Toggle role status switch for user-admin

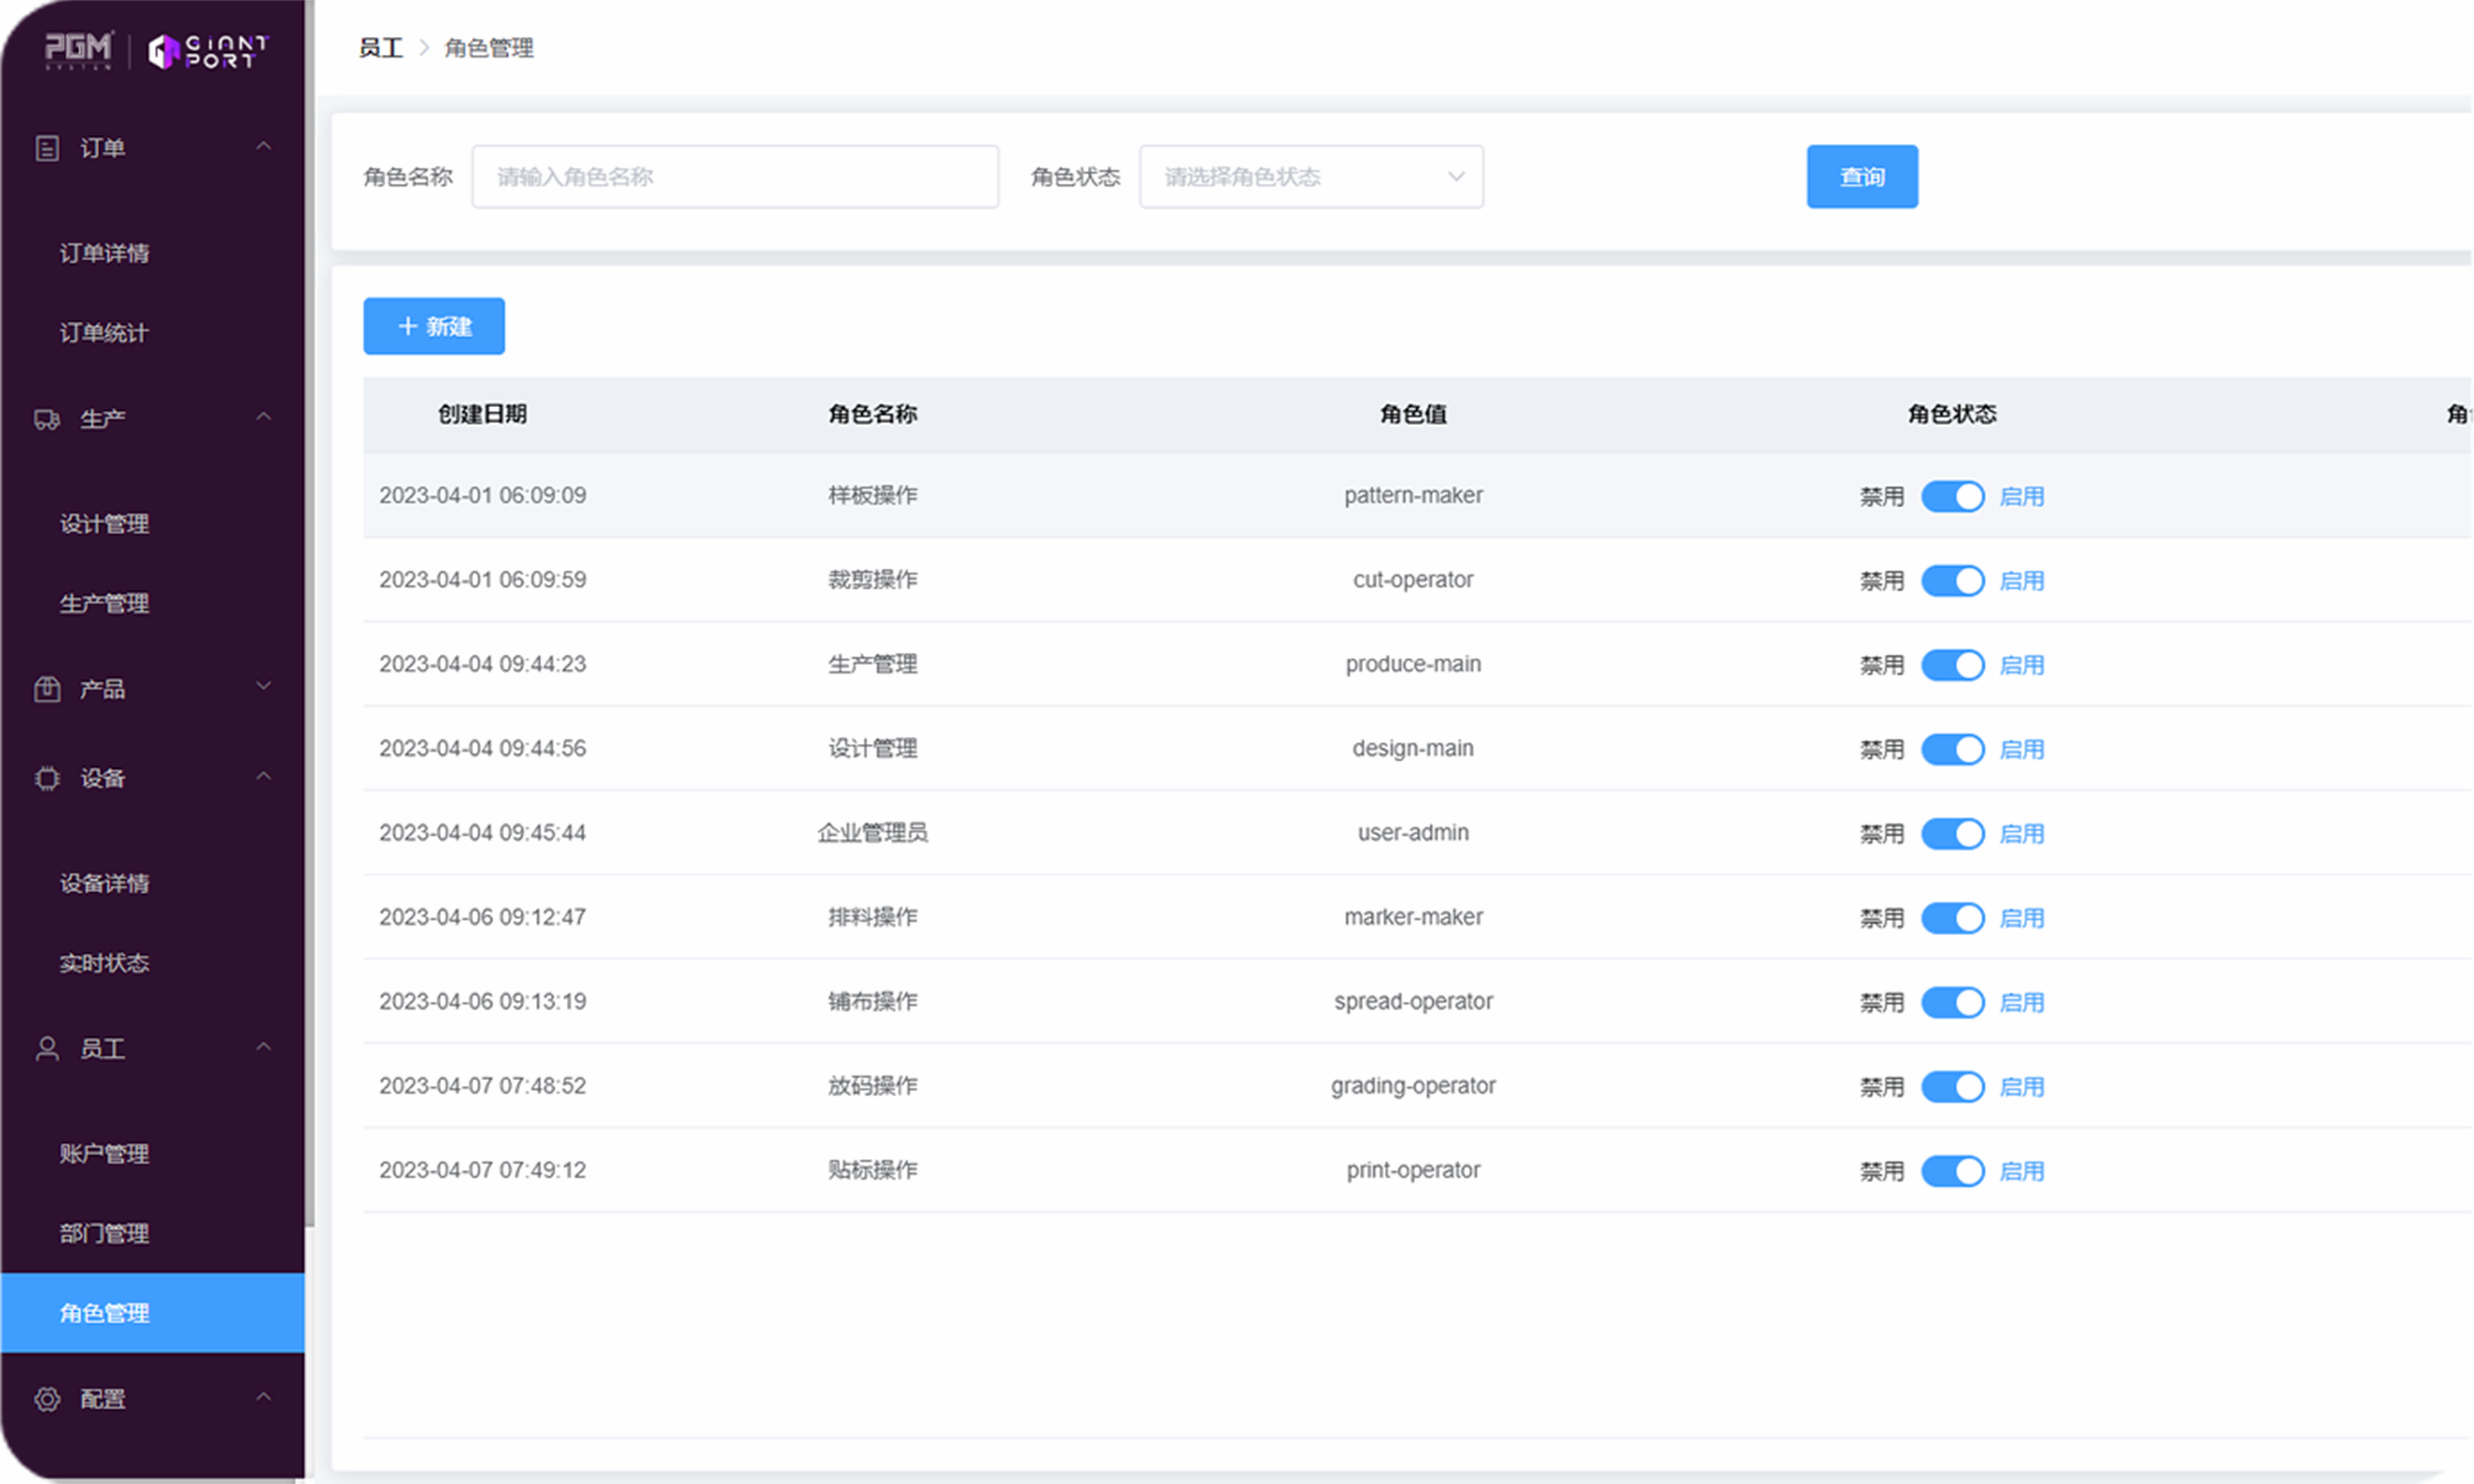[1953, 834]
